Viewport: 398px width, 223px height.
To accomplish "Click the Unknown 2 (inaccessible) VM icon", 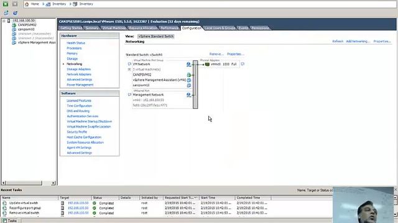I will [x=14, y=38].
